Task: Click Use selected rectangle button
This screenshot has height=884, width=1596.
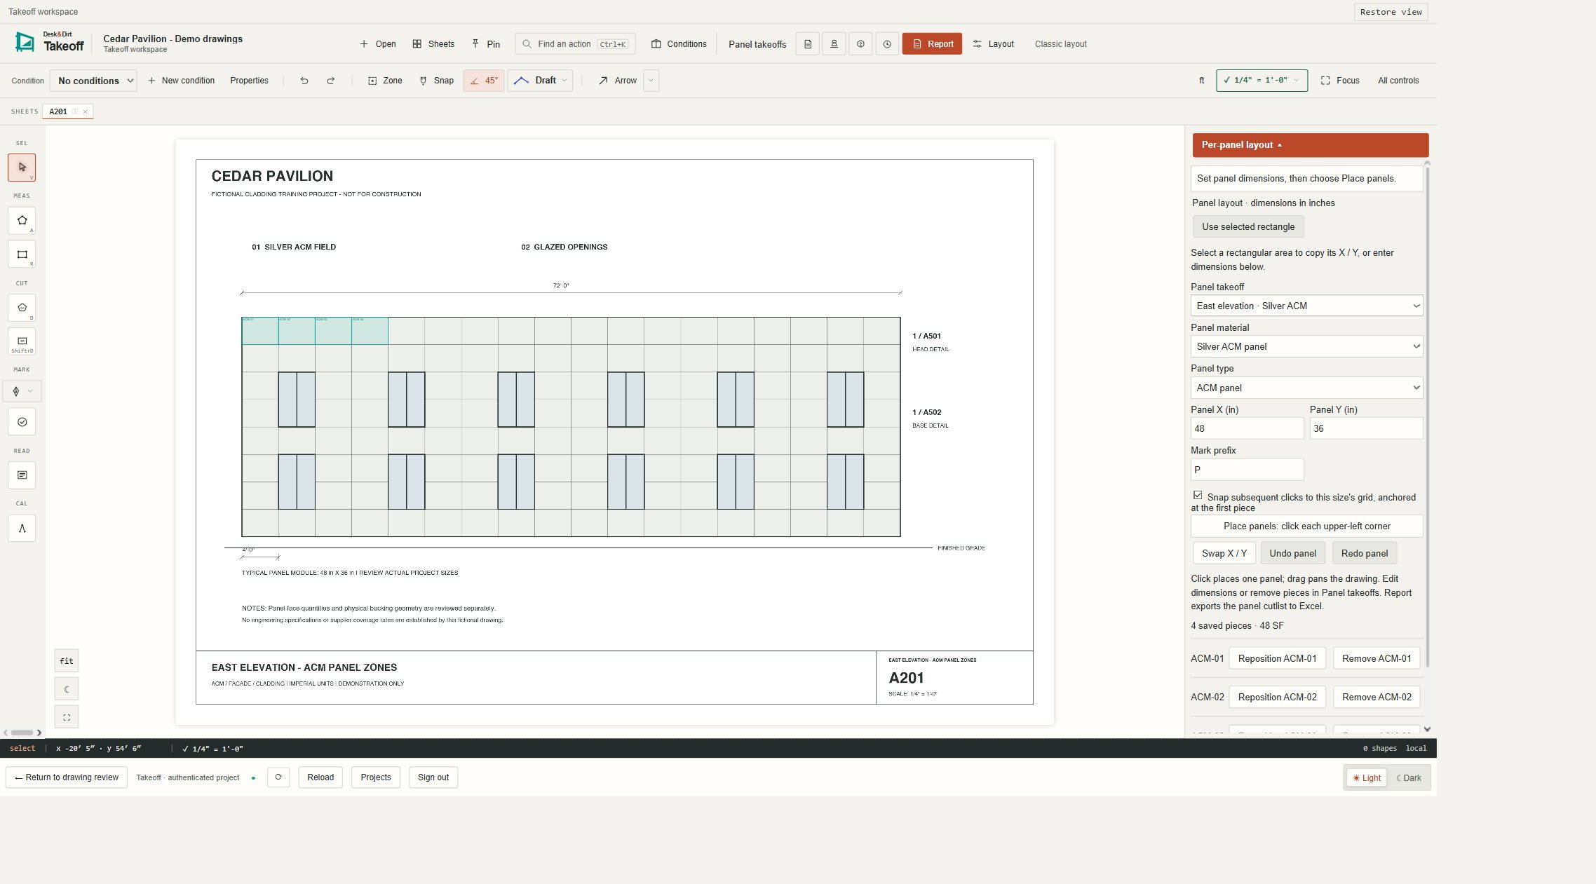Action: point(1248,227)
